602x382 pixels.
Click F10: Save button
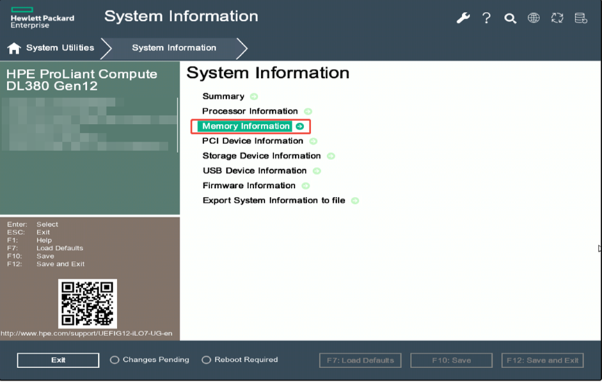click(x=451, y=360)
